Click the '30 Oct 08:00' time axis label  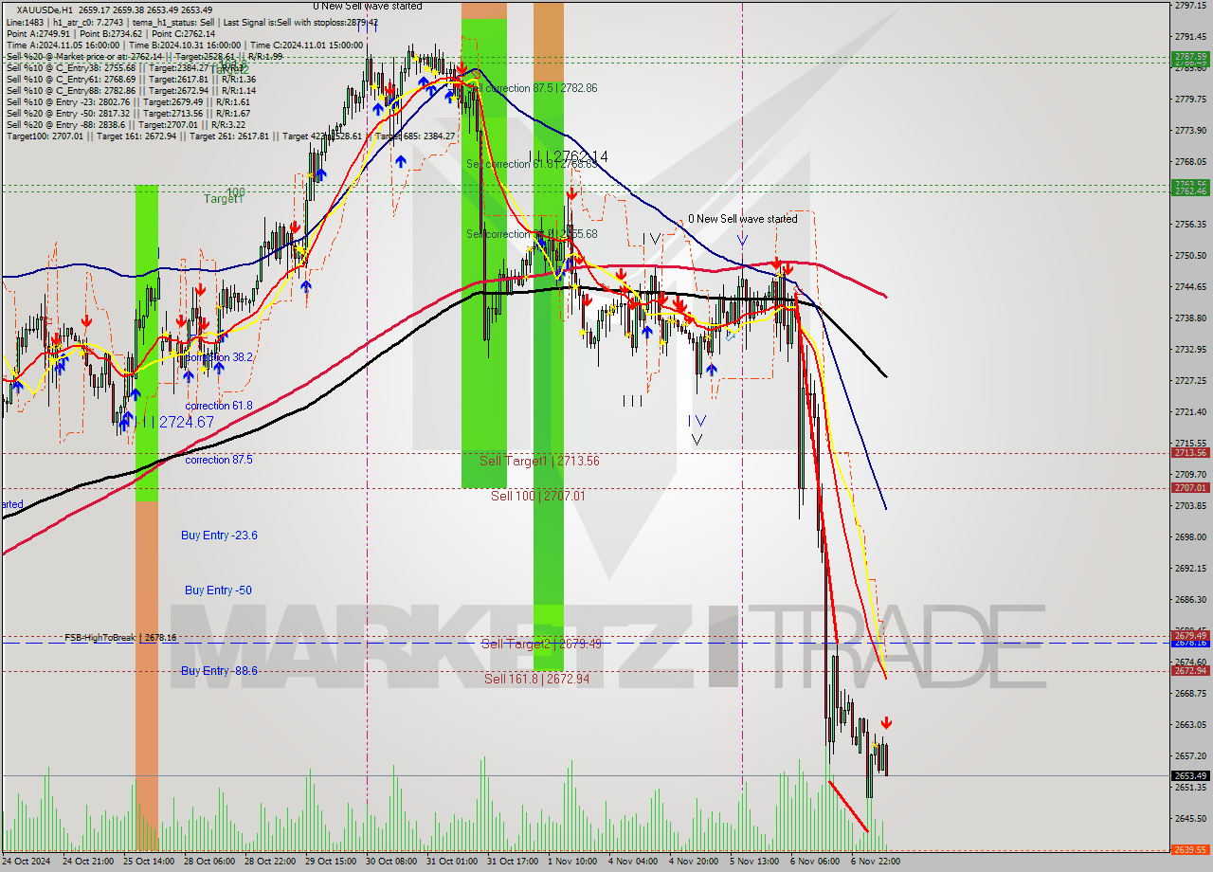click(392, 862)
